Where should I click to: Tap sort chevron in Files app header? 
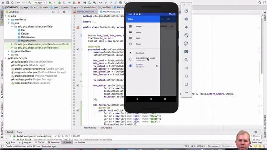coord(172,26)
